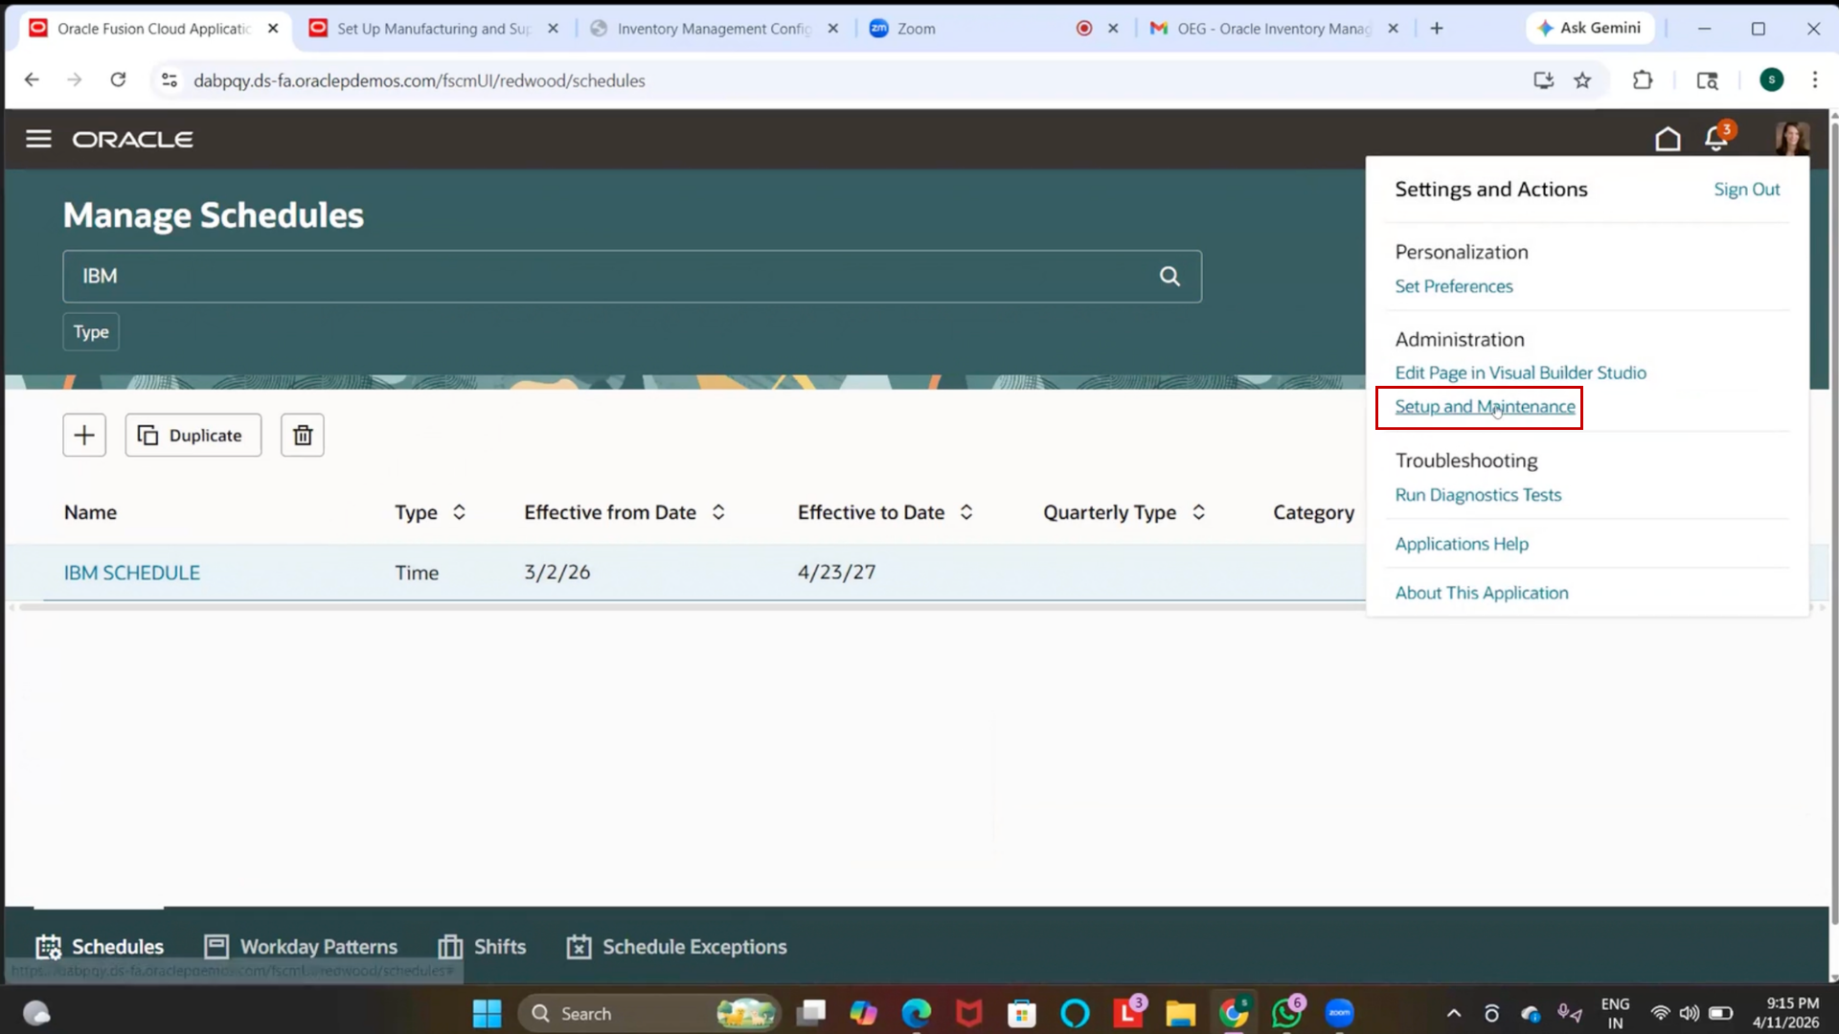Open McAfee from the taskbar
The image size is (1839, 1034).
point(969,1013)
